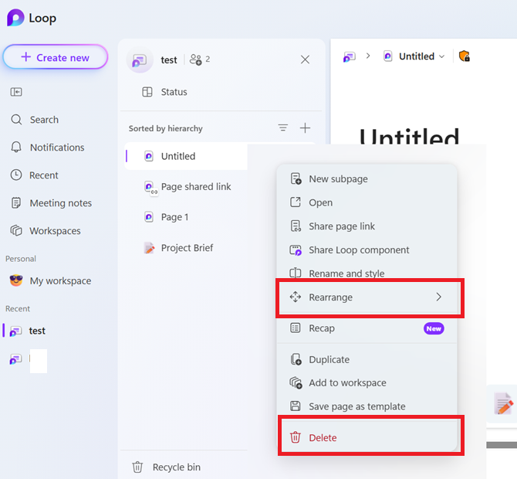Open Workspaces in the sidebar

(x=46, y=231)
